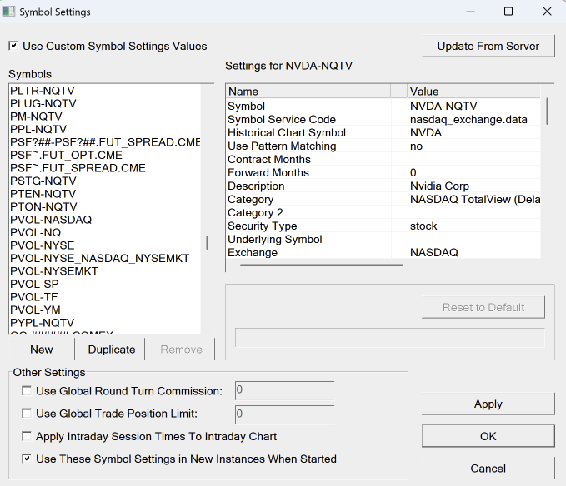
Task: Select PYPL-NQTV from the symbols list
Action: pyautogui.click(x=42, y=323)
